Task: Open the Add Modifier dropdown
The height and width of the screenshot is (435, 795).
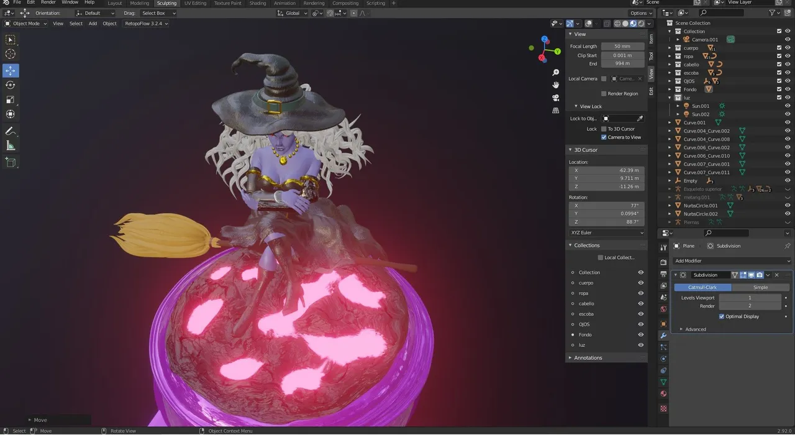Action: tap(732, 261)
